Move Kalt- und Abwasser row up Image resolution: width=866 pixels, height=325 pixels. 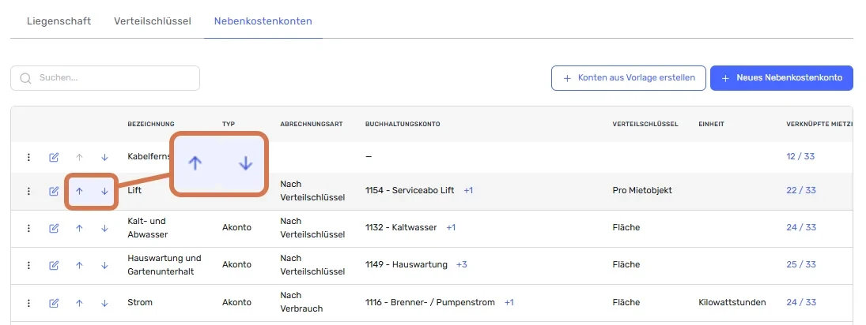(x=79, y=228)
